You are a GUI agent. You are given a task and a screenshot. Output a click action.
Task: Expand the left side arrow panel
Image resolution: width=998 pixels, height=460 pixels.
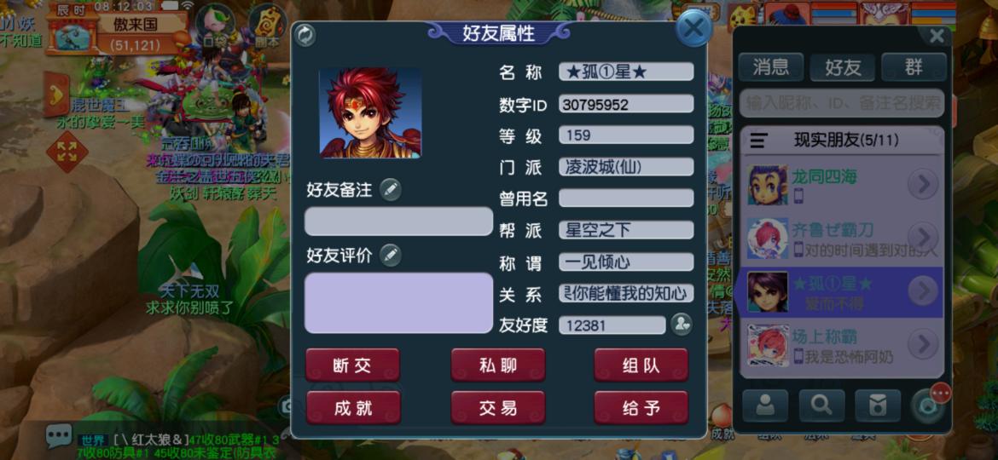(56, 95)
